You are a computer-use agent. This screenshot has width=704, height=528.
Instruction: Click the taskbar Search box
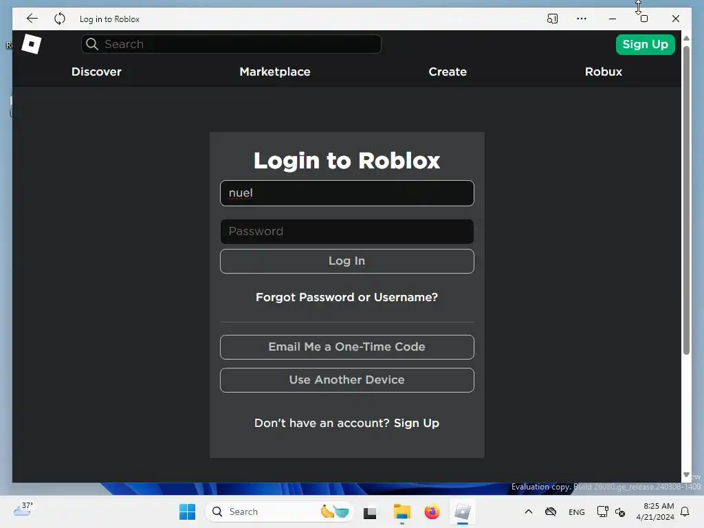click(x=279, y=511)
